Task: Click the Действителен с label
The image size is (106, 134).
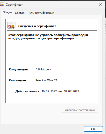Action: 28,91
